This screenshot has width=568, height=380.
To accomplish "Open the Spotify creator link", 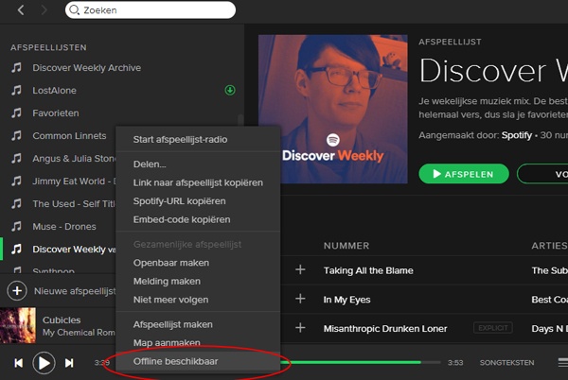I will (517, 135).
